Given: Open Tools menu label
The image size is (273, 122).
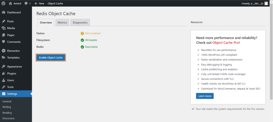Looking at the screenshot, I should (x=10, y=87).
